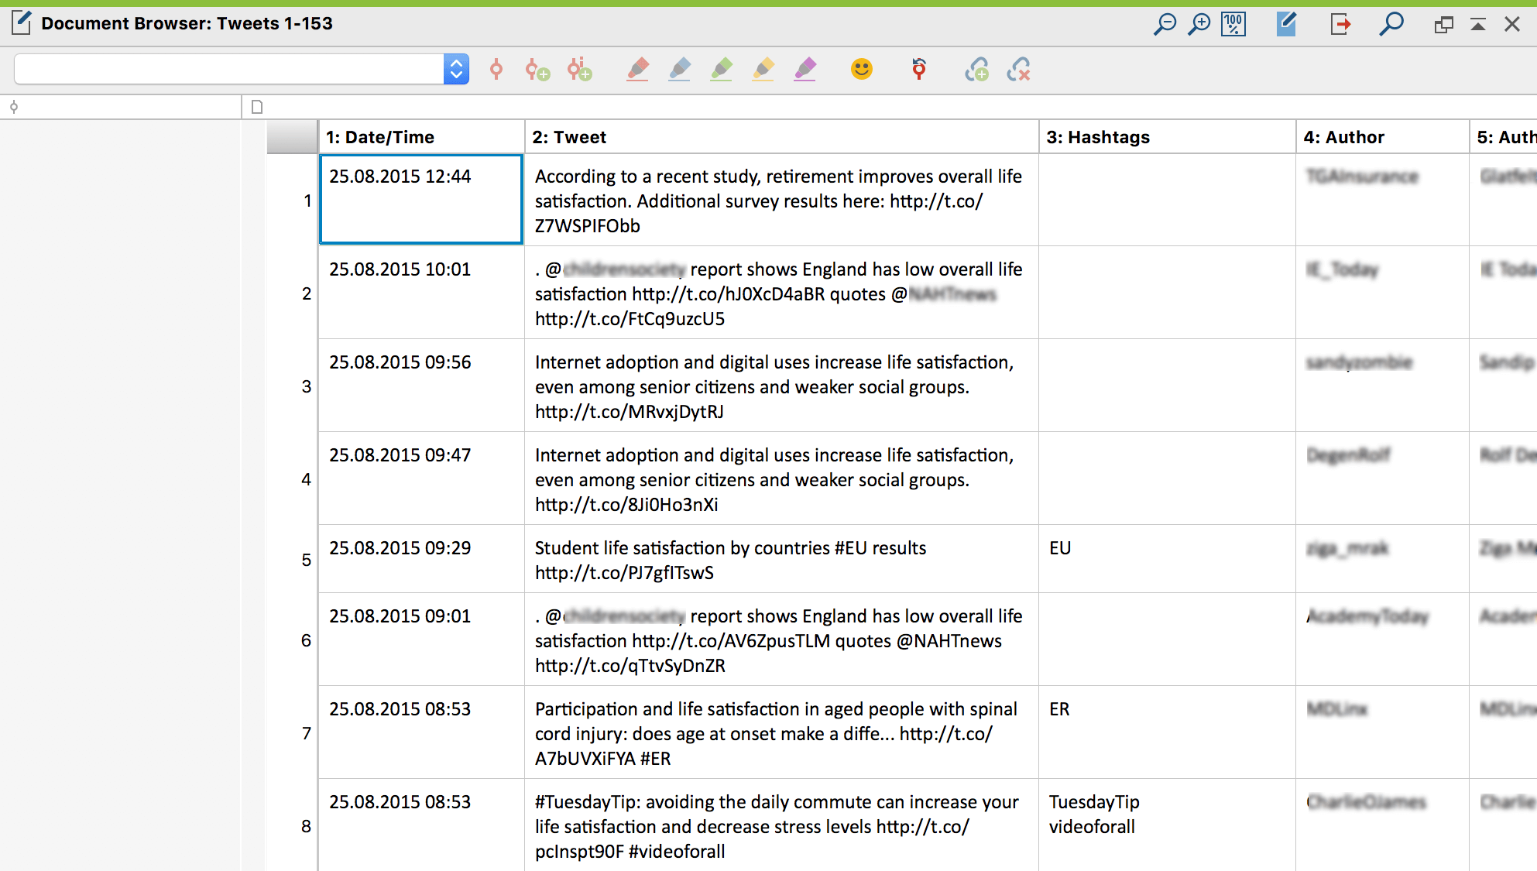Click the zoom out magnifier icon

(1165, 24)
